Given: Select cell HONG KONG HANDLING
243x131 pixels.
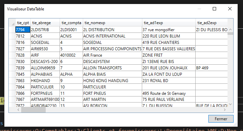Looking at the screenshot, I should click(113, 80).
